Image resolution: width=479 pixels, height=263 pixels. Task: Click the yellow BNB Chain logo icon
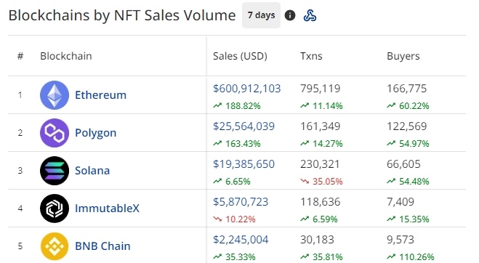tap(55, 246)
